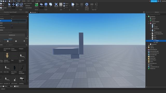Click the share icon in top right
The height and width of the screenshot is (93, 166).
[160, 1]
